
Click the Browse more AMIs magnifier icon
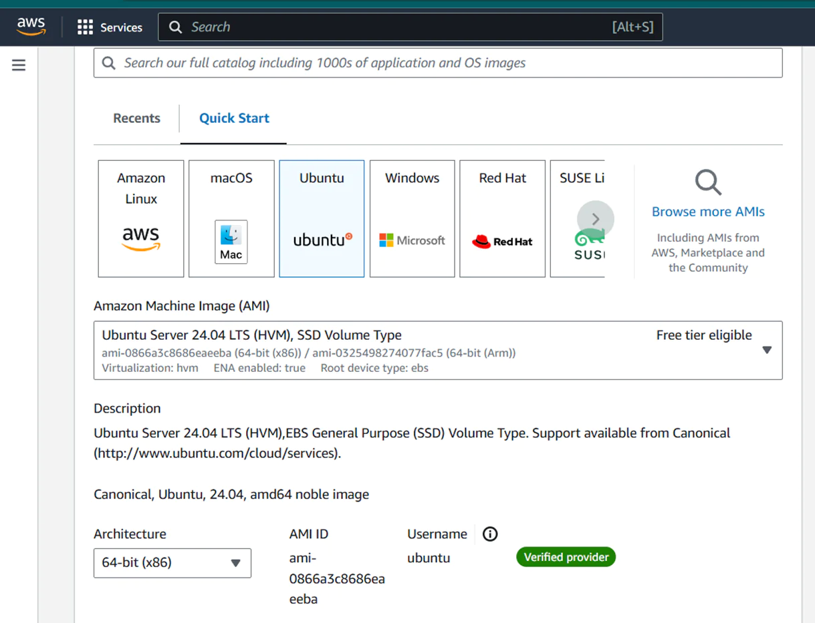(x=708, y=182)
